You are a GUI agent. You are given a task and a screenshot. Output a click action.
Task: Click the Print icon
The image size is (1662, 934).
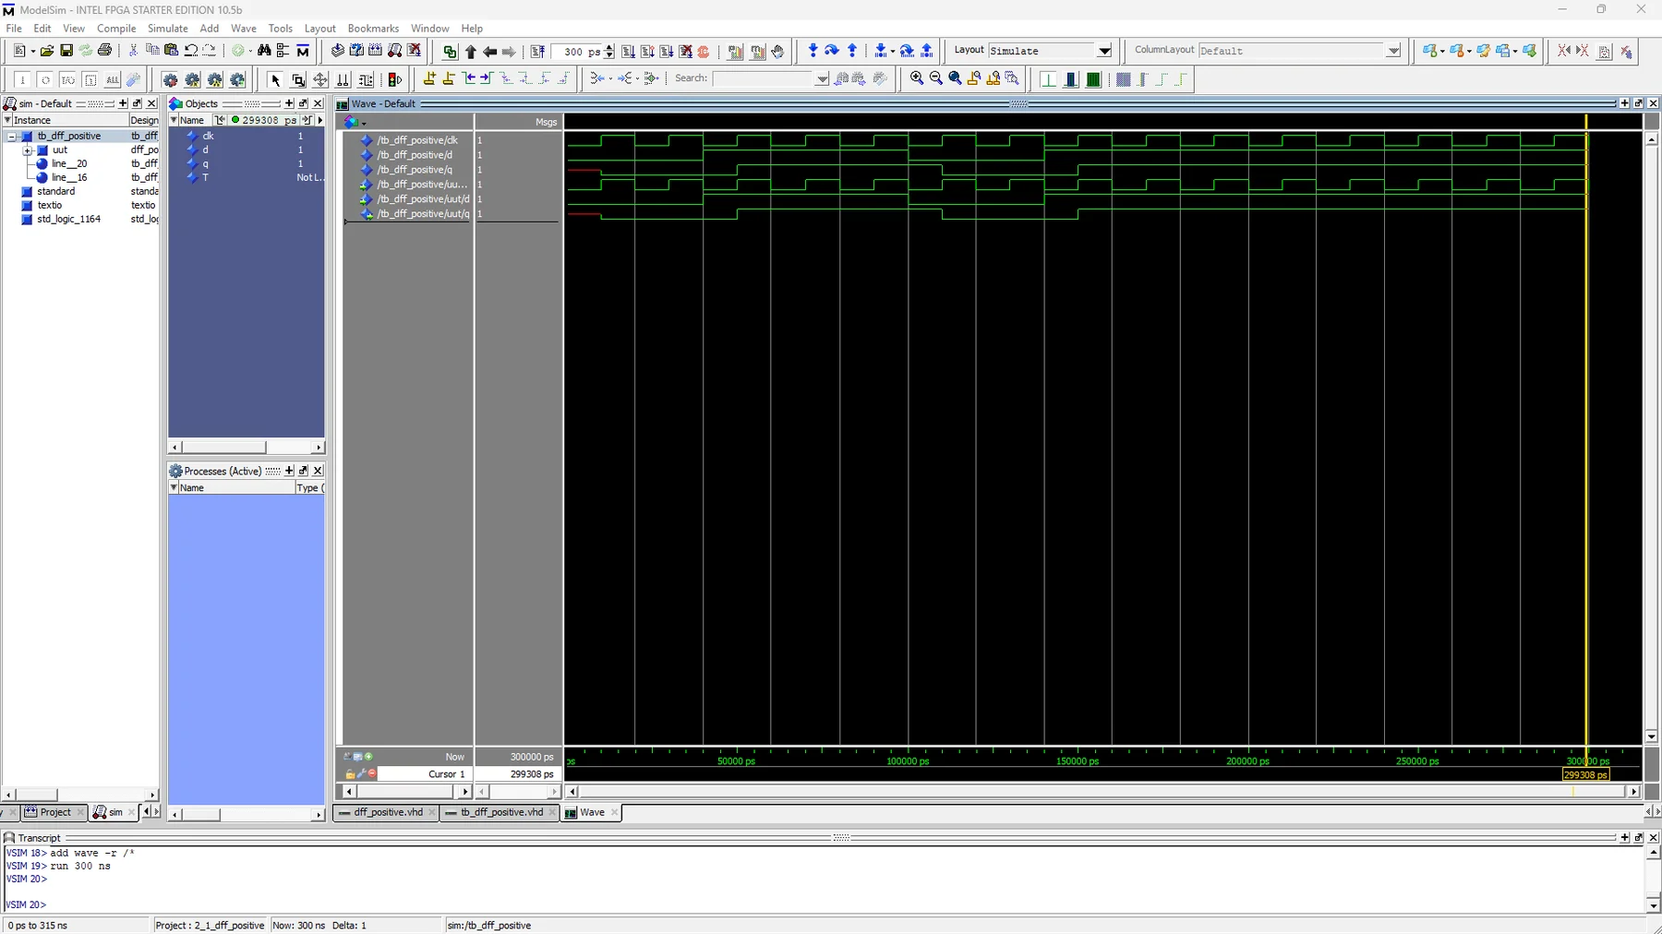105,51
